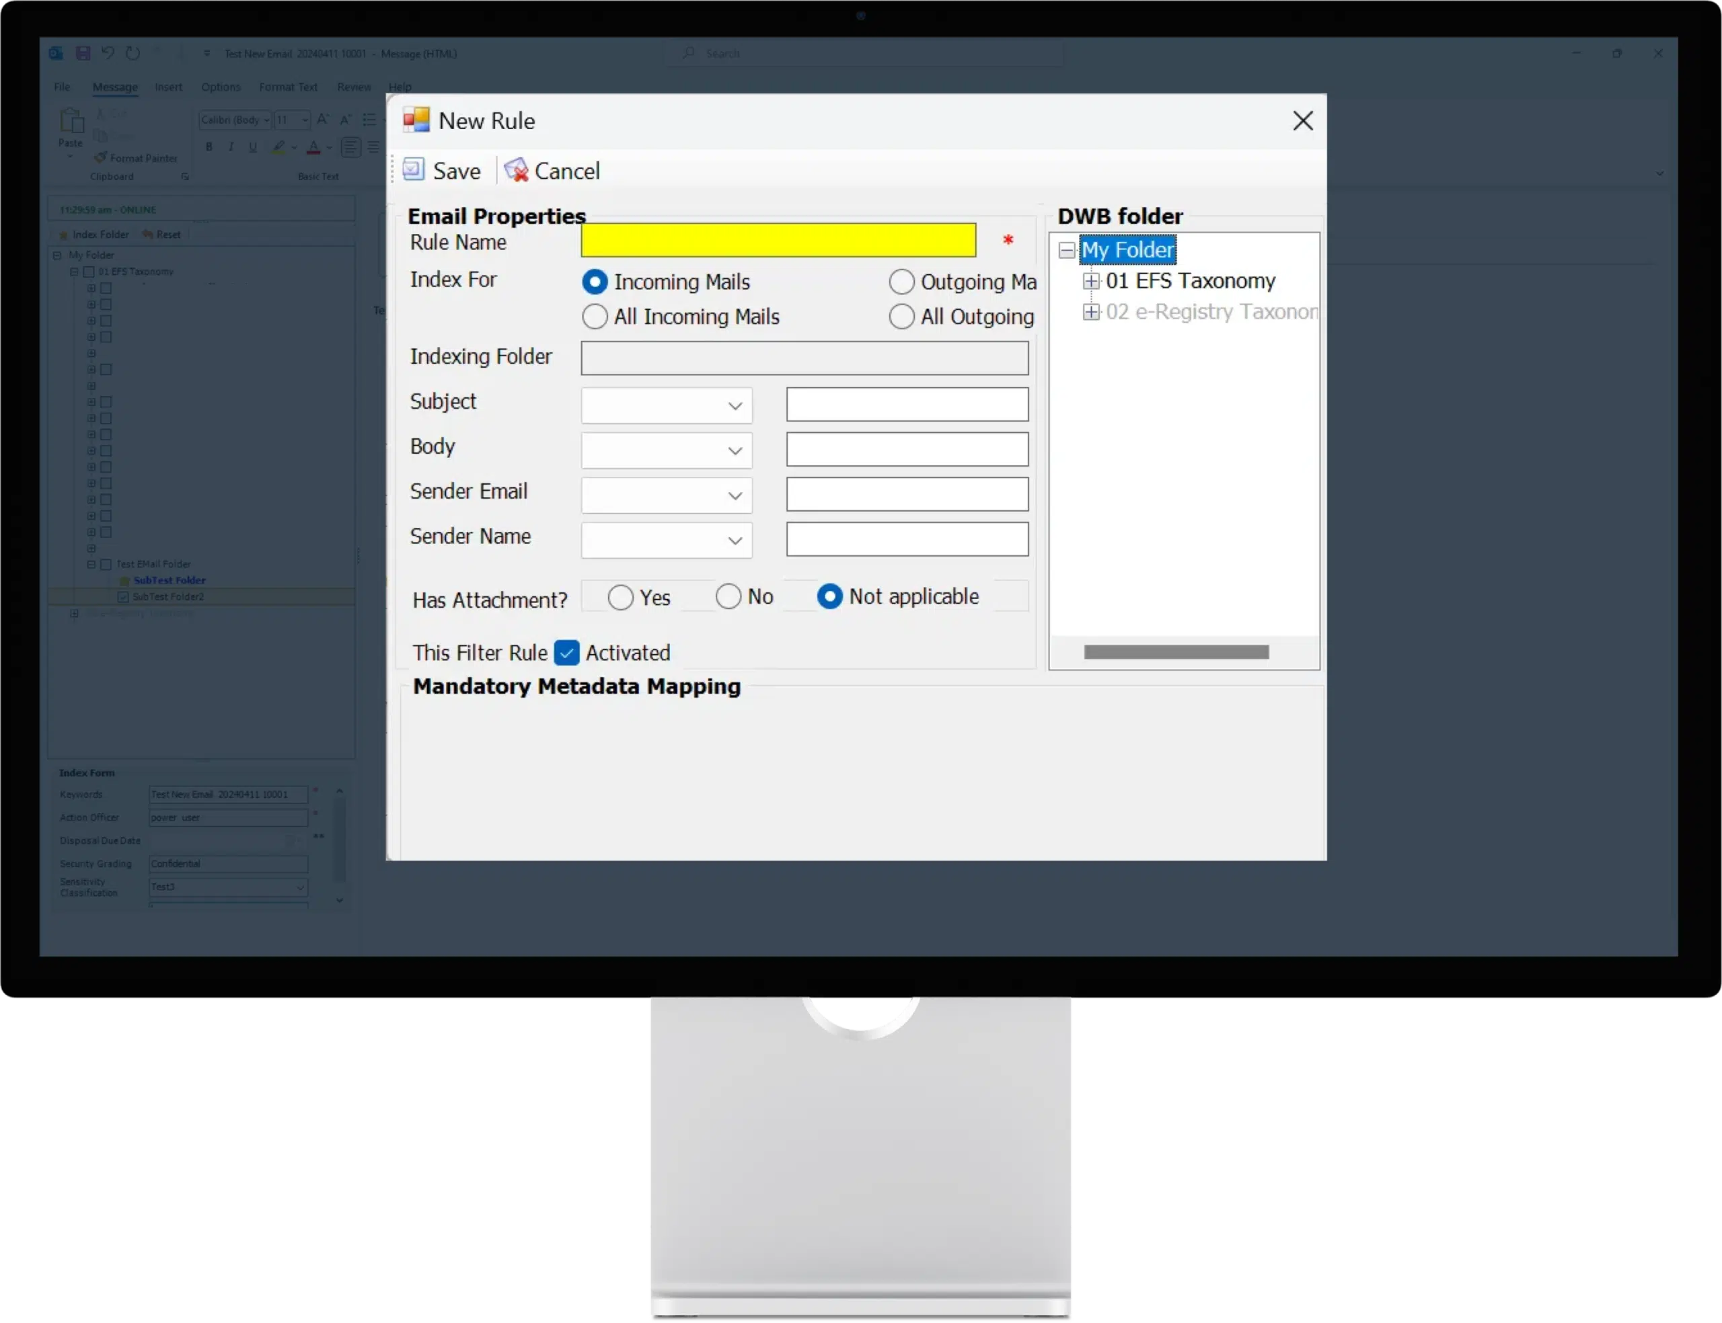Toggle Italic in Outlook ribbon
Viewport: 1722px width, 1323px height.
click(231, 147)
